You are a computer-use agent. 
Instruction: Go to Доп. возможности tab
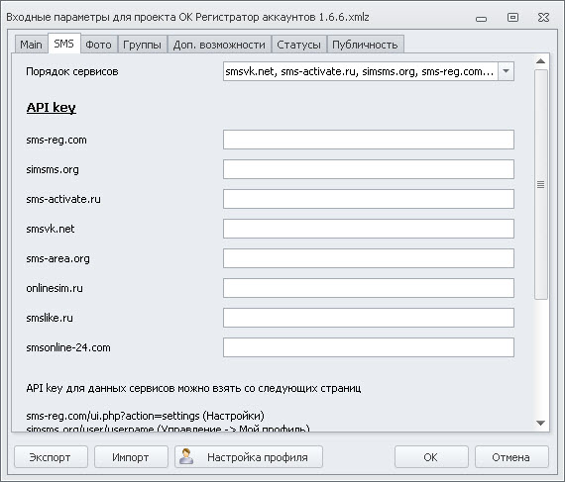219,45
